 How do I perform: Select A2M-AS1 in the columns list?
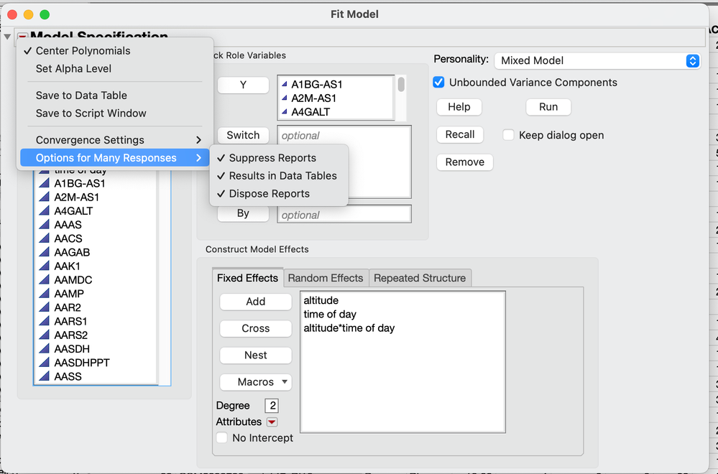coord(77,197)
